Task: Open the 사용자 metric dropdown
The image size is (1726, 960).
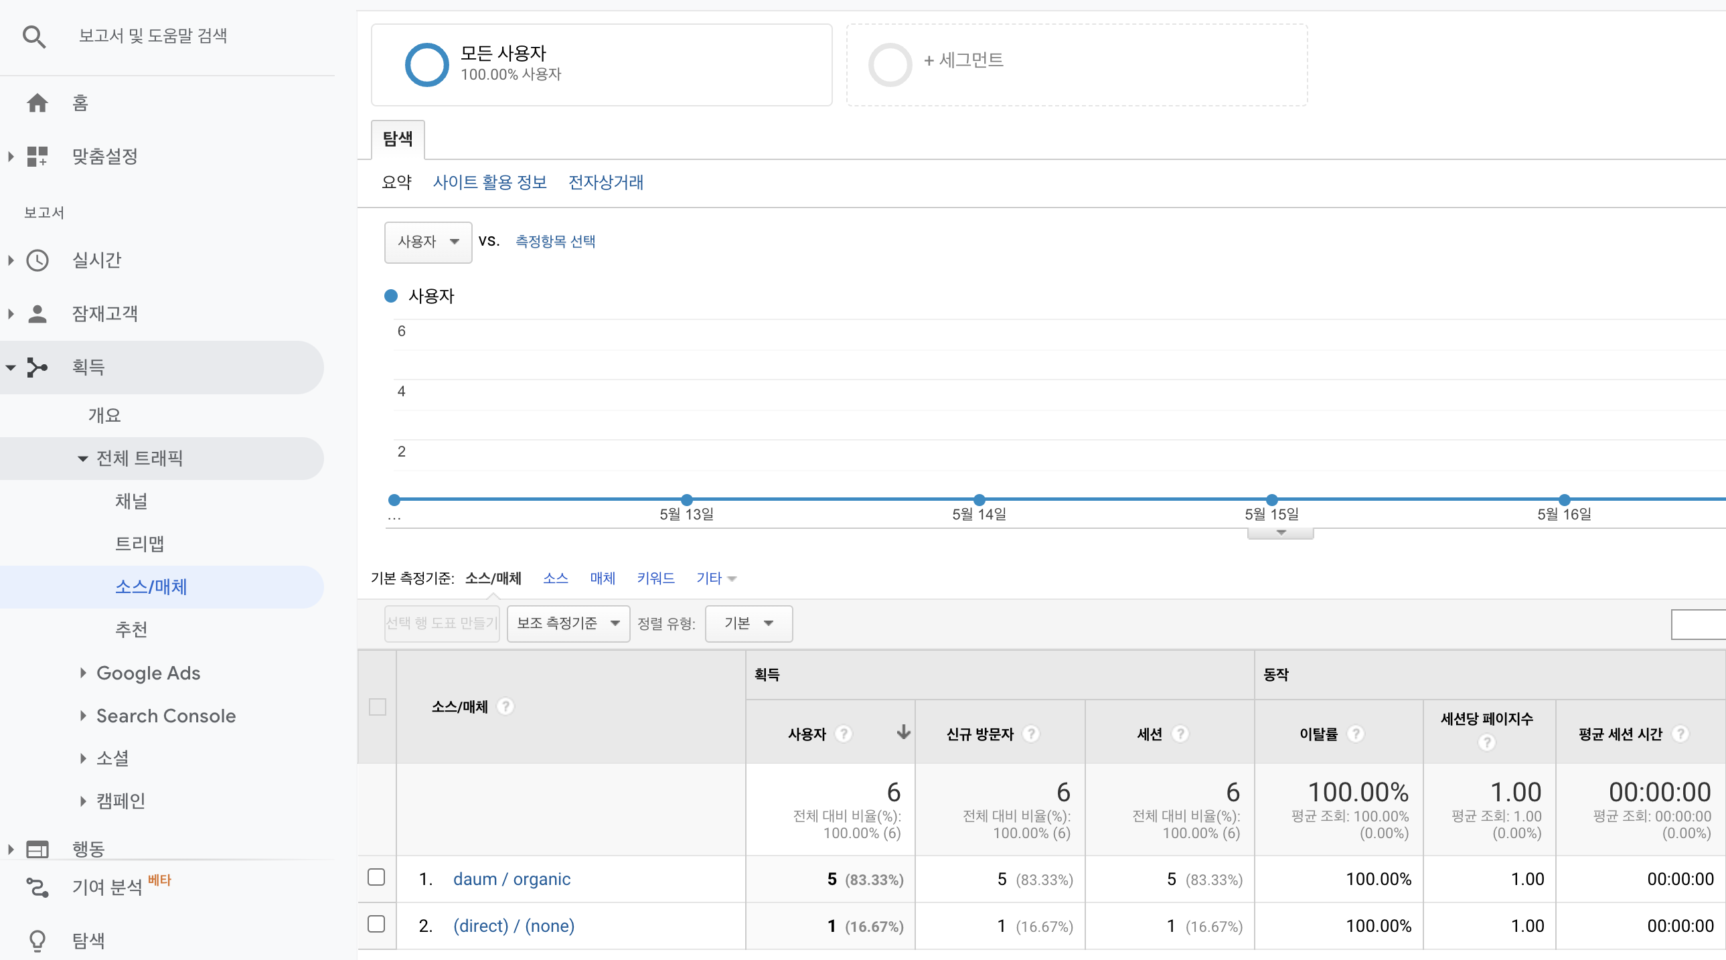Action: pyautogui.click(x=427, y=242)
